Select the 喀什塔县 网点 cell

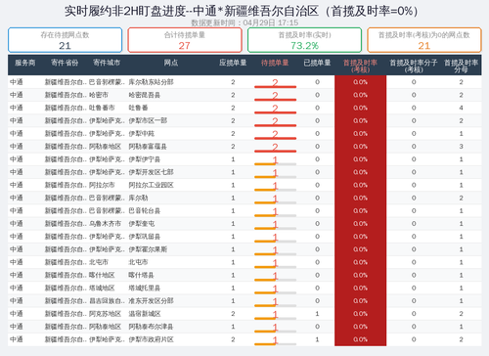coord(141,275)
